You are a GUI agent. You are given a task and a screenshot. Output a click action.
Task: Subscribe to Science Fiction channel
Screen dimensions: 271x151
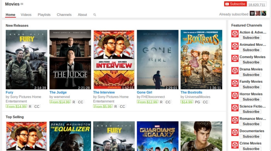pyautogui.click(x=251, y=112)
